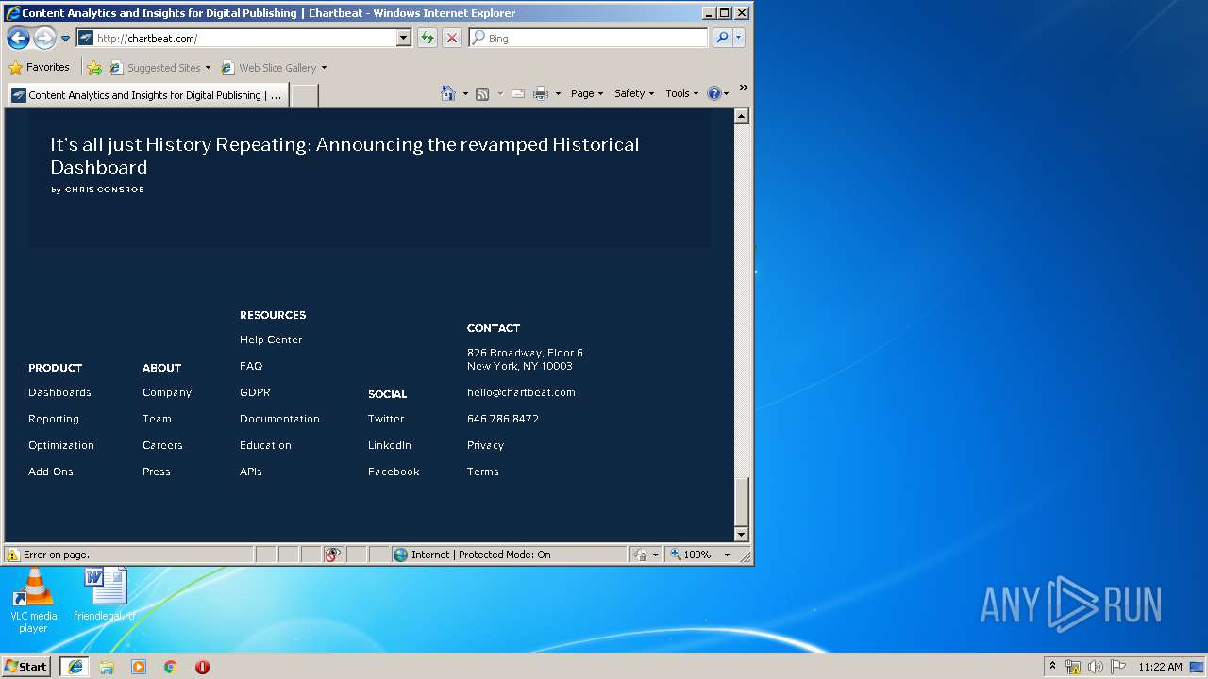1208x679 pixels.
Task: Open Twitter social link
Action: click(386, 419)
